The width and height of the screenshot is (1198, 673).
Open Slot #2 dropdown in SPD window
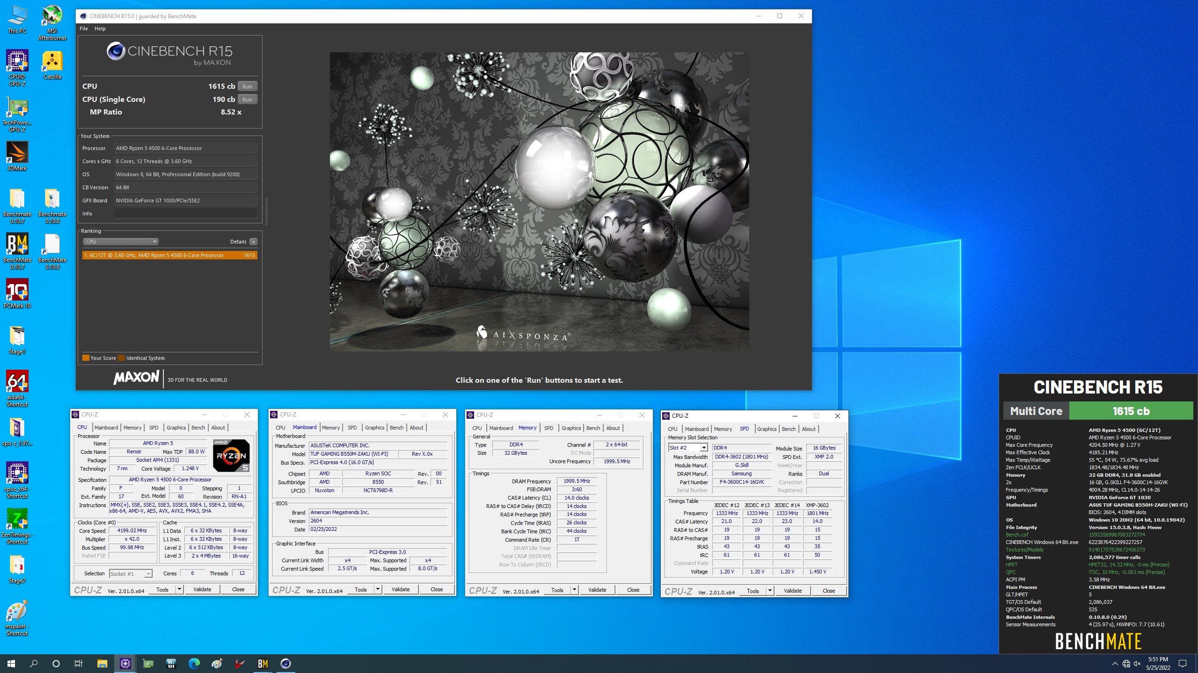688,448
